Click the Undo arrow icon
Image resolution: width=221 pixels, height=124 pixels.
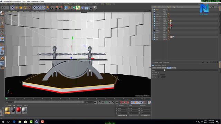[x=3, y=8]
